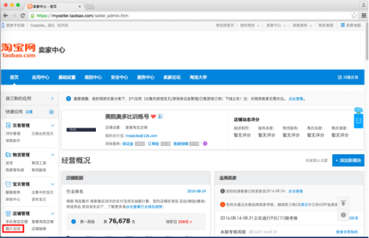Viewport: 369px width, 238px height.
Task: Click the shop banner thumbnail image
Action: point(81,130)
